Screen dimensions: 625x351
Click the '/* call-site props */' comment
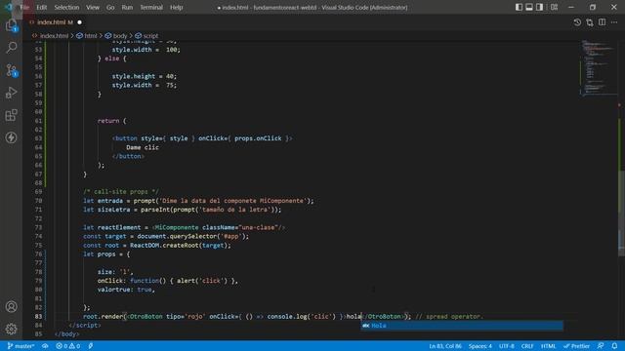121,191
